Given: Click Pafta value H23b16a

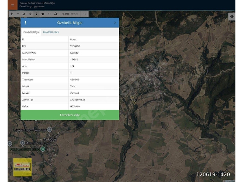Looking at the screenshot, I should 75,107.
